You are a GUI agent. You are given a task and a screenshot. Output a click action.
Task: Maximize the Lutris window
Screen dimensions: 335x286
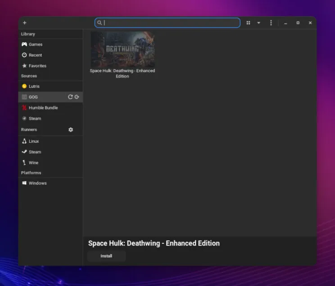click(298, 23)
